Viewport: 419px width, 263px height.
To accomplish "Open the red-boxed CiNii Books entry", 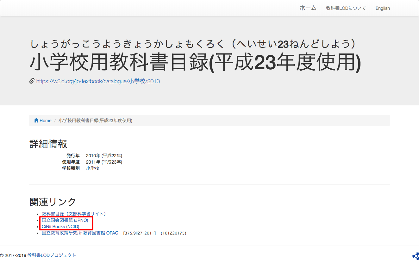I will tap(60, 227).
